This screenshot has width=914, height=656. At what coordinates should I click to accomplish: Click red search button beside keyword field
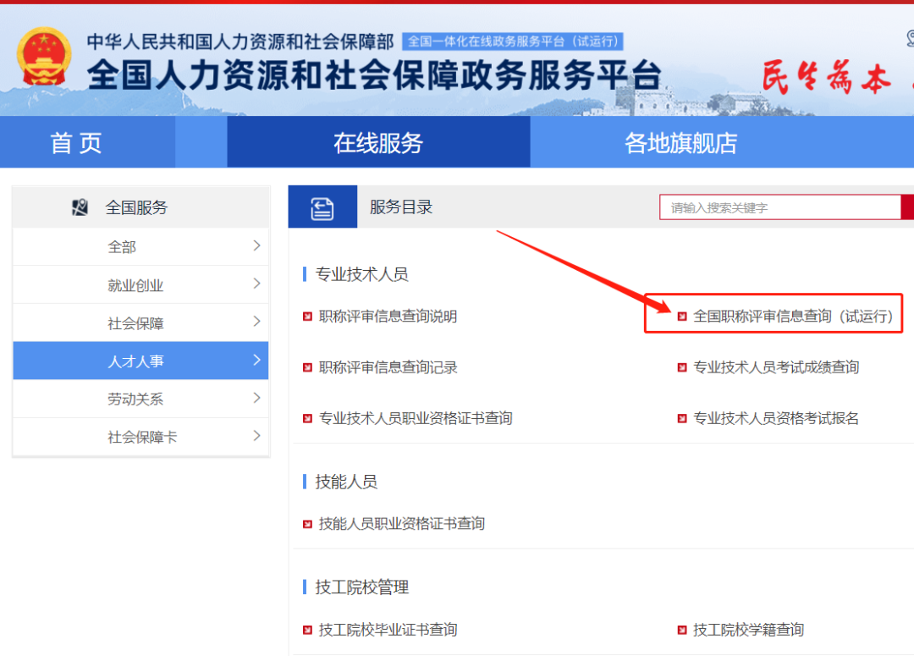[x=907, y=207]
